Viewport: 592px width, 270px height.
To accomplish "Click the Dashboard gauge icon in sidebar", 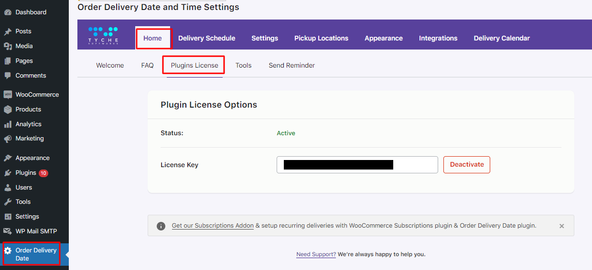I will [8, 12].
